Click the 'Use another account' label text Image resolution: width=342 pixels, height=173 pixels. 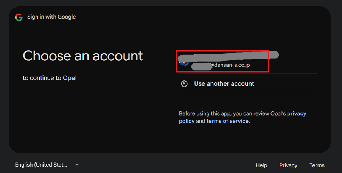pyautogui.click(x=224, y=83)
